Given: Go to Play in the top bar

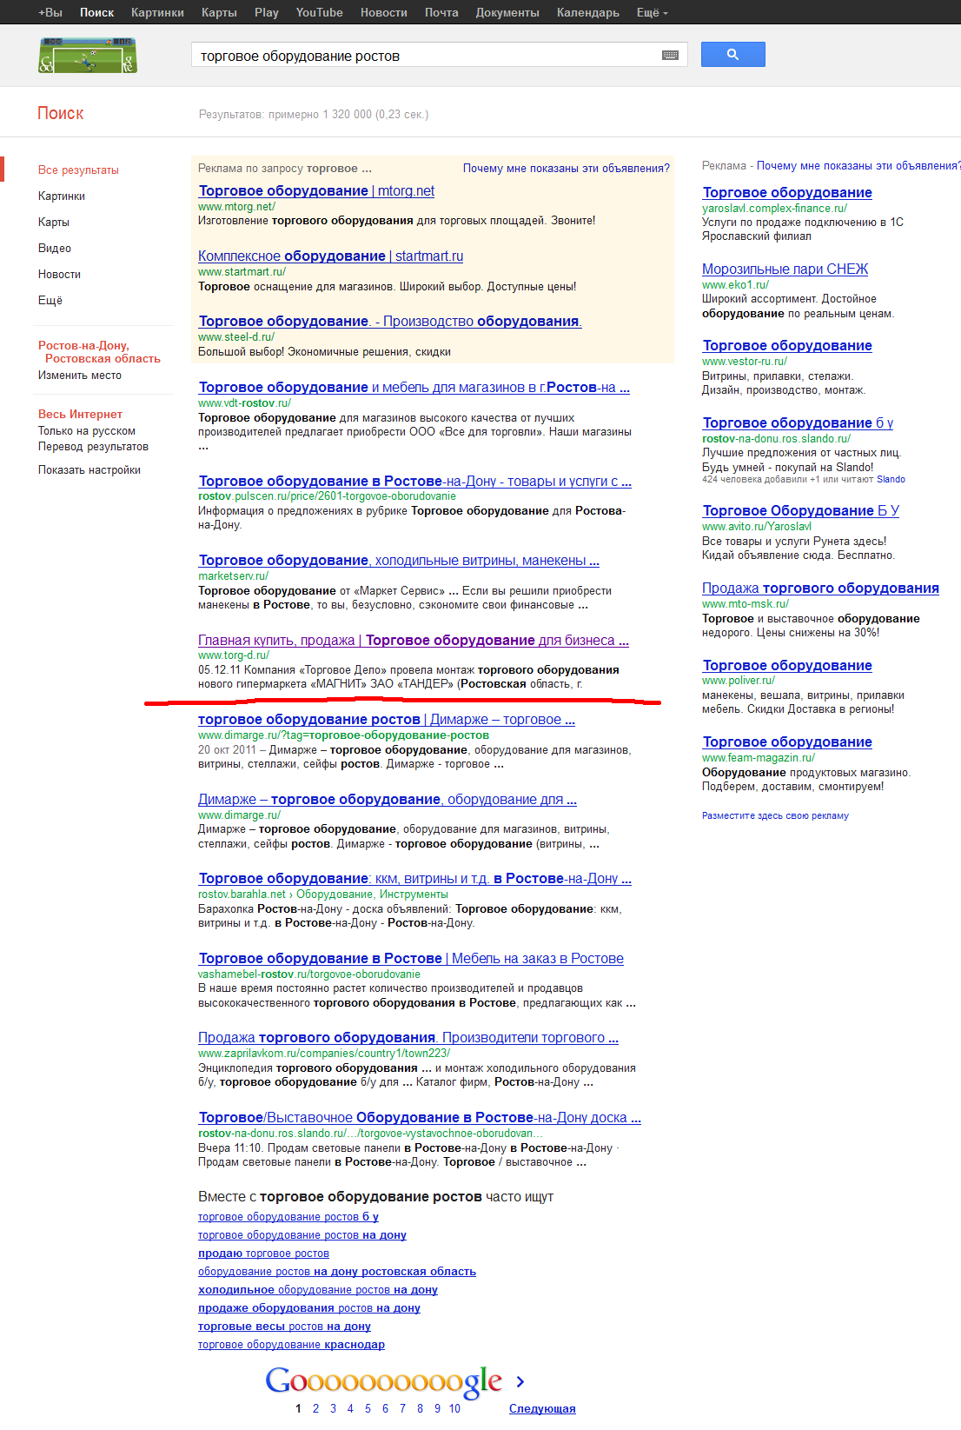Looking at the screenshot, I should 267,13.
